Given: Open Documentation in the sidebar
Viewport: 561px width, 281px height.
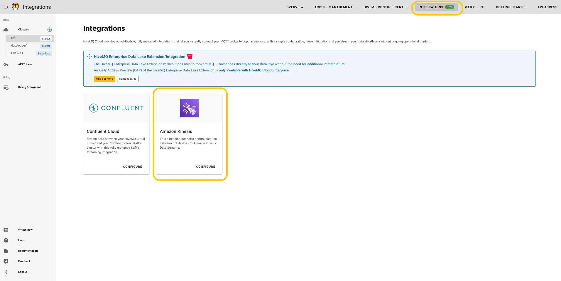Looking at the screenshot, I should click(28, 251).
